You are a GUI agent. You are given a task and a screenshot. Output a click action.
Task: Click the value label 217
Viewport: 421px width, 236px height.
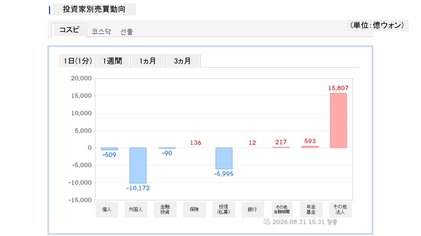pos(281,142)
